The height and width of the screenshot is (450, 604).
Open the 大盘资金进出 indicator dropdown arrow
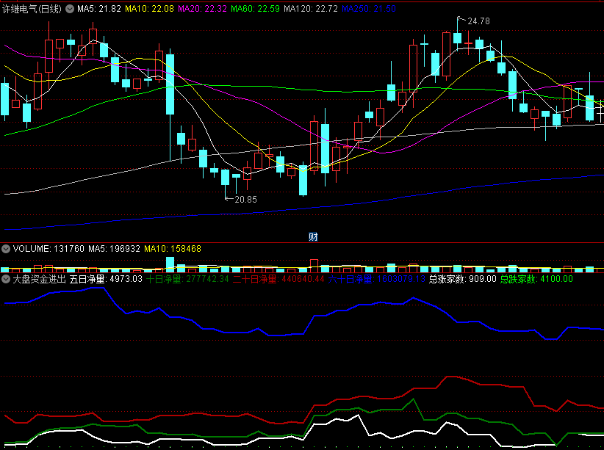[x=6, y=279]
